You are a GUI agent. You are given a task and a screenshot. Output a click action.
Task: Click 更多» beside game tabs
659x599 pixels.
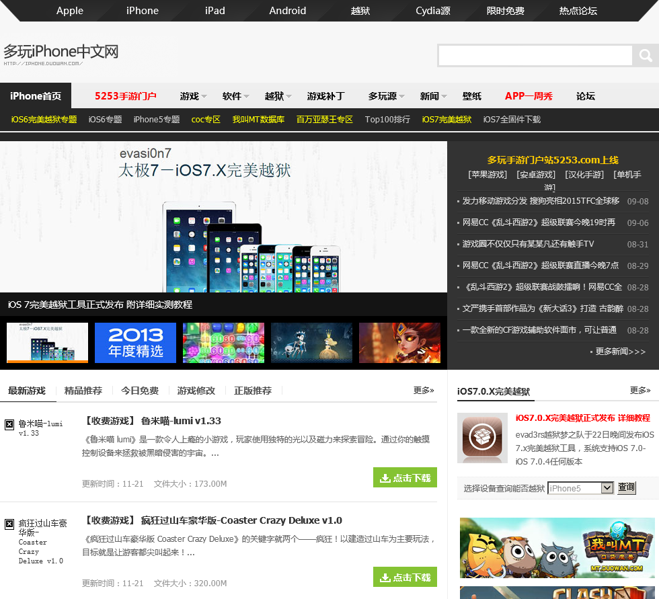pyautogui.click(x=423, y=391)
